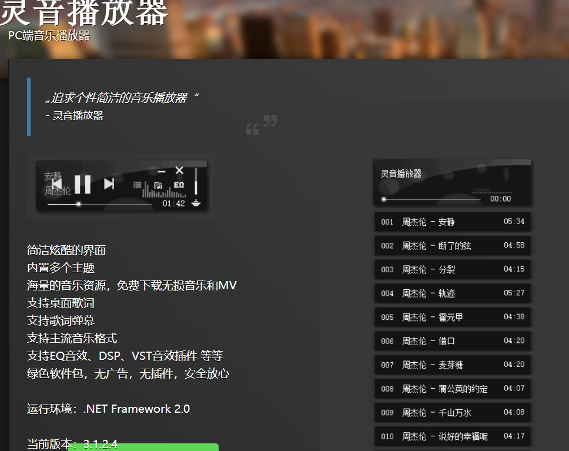The height and width of the screenshot is (451, 569).
Task: Skip to the next track
Action: [x=109, y=184]
